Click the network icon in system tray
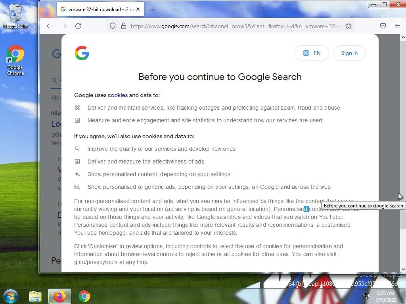This screenshot has height=304, width=406. coord(366,296)
